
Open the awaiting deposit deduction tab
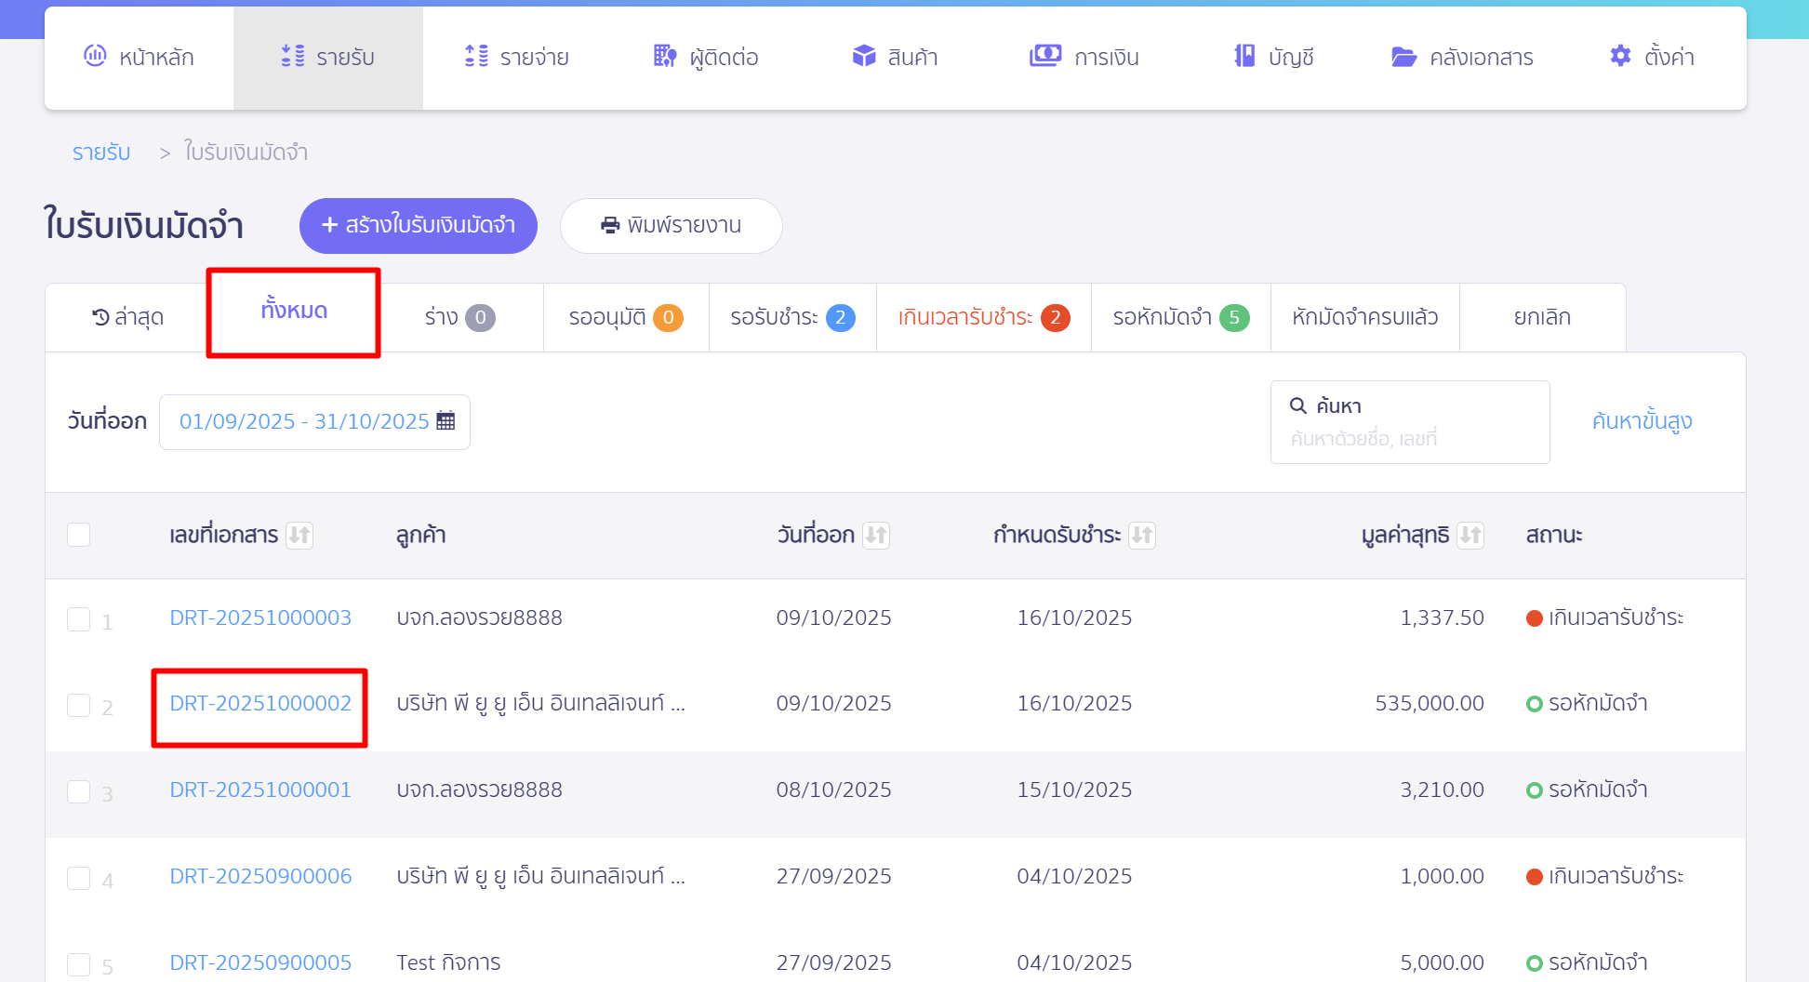pos(1179,318)
